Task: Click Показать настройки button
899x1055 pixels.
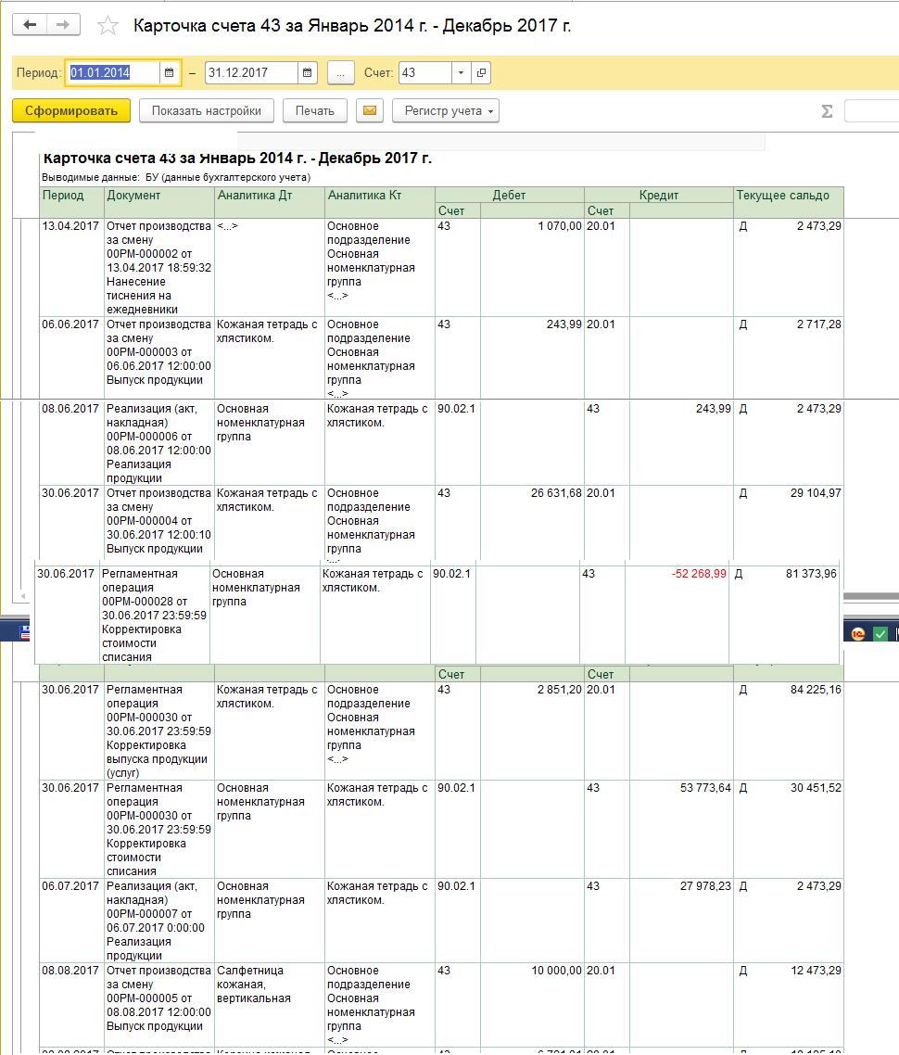Action: coord(207,111)
